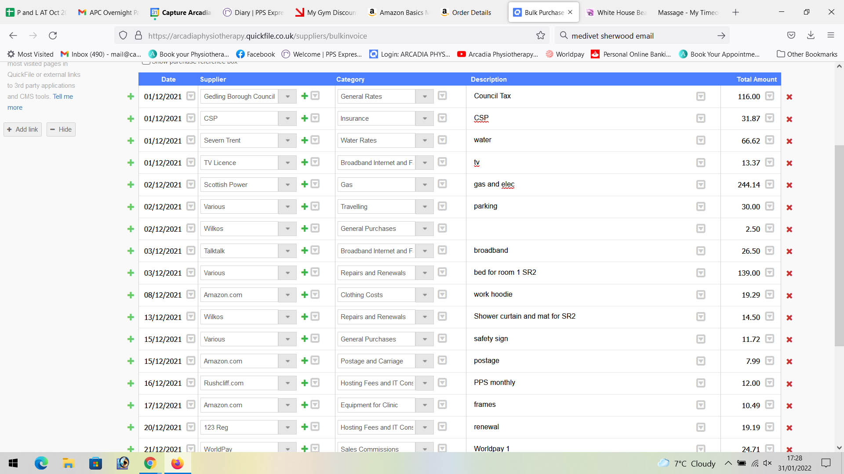Expand supplier dropdown for Talktalk
Image resolution: width=844 pixels, height=474 pixels.
point(287,251)
